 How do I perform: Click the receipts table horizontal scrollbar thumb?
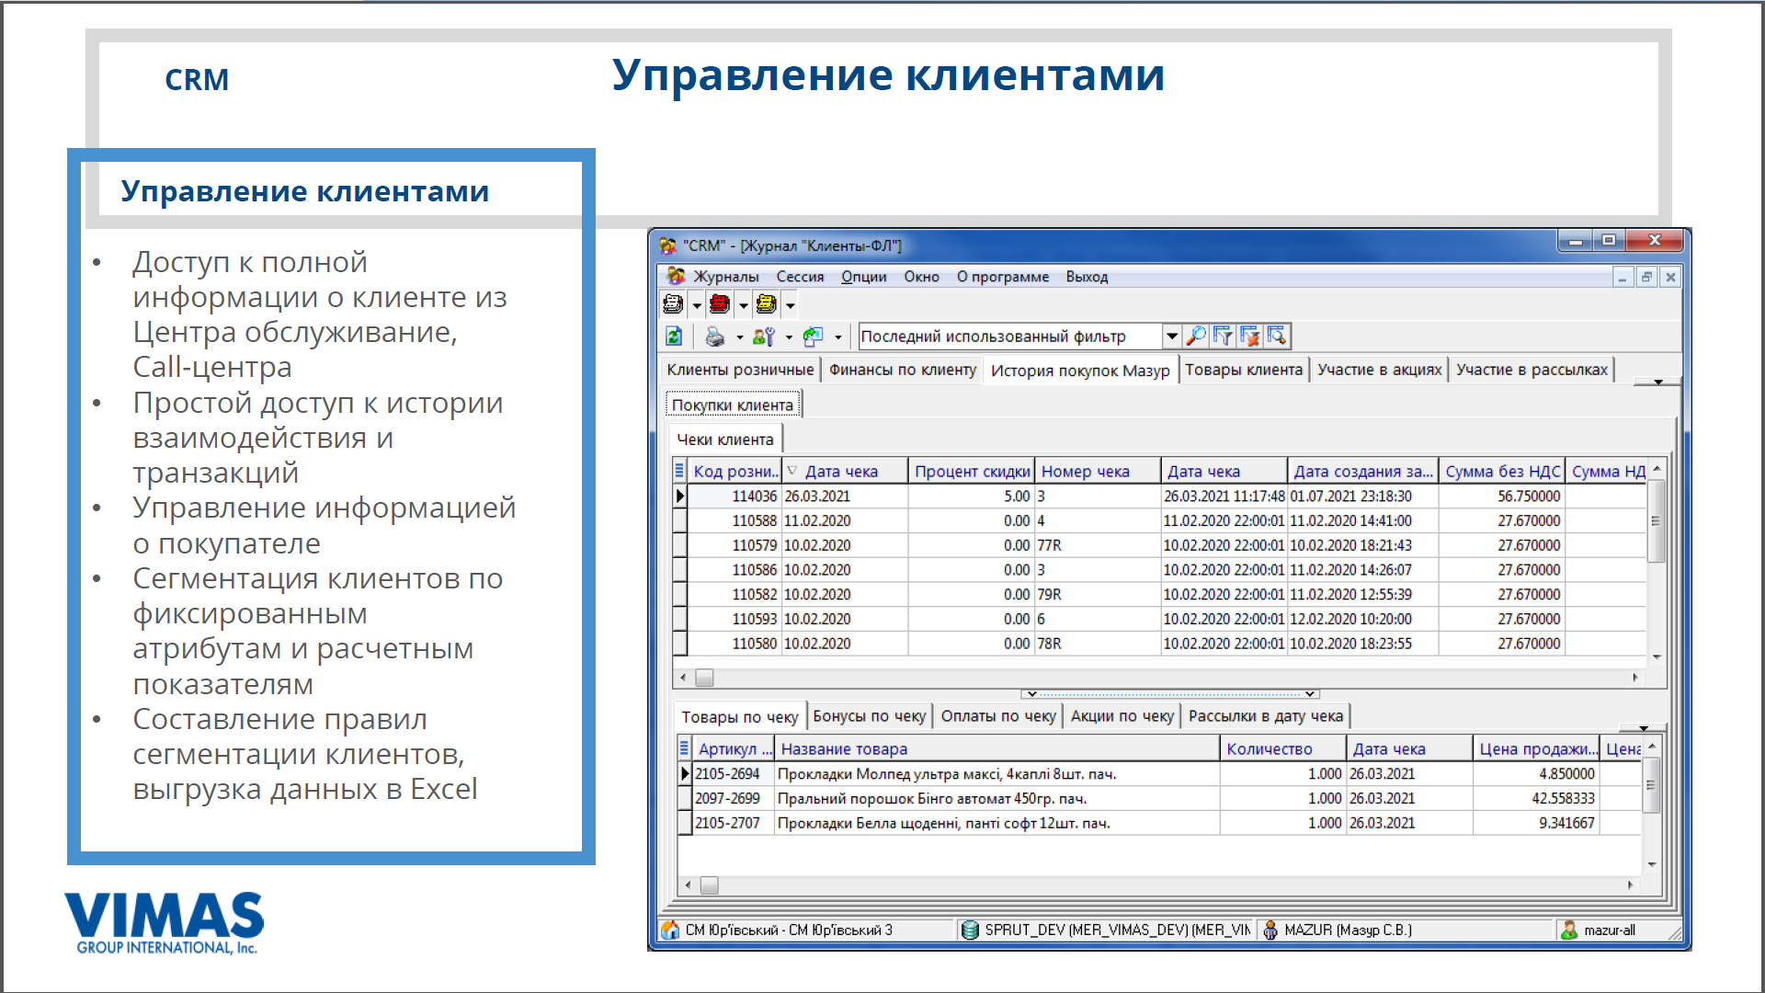tap(704, 678)
